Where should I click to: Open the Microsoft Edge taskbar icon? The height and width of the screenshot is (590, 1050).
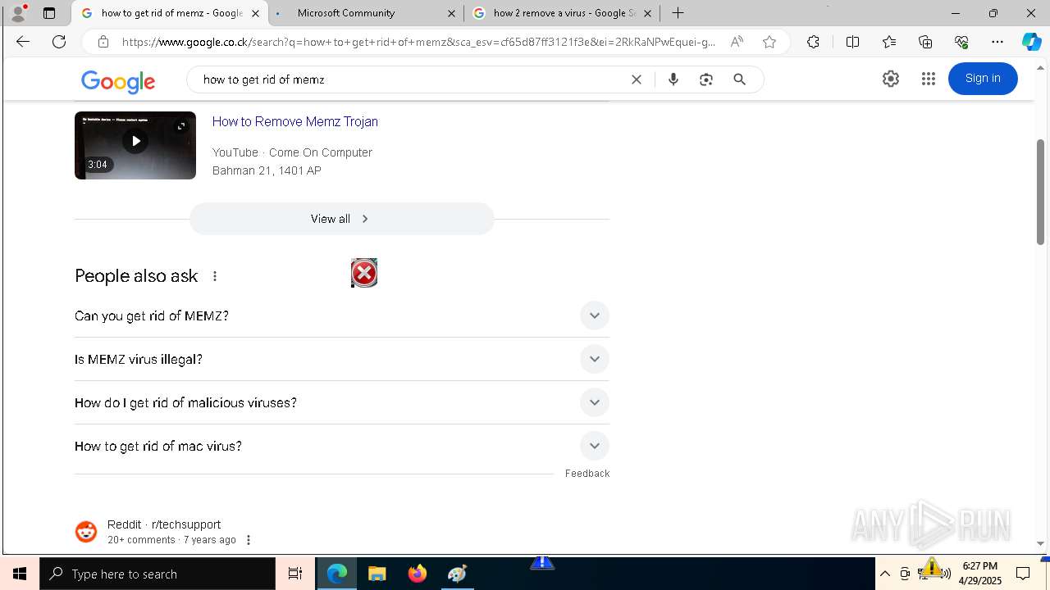337,574
